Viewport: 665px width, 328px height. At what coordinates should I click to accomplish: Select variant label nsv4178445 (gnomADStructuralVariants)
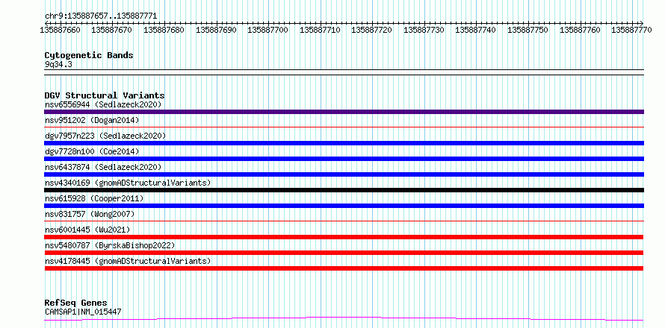(x=128, y=261)
